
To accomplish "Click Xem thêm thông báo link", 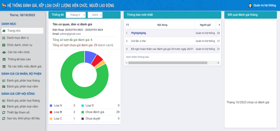I will (x=137, y=57).
